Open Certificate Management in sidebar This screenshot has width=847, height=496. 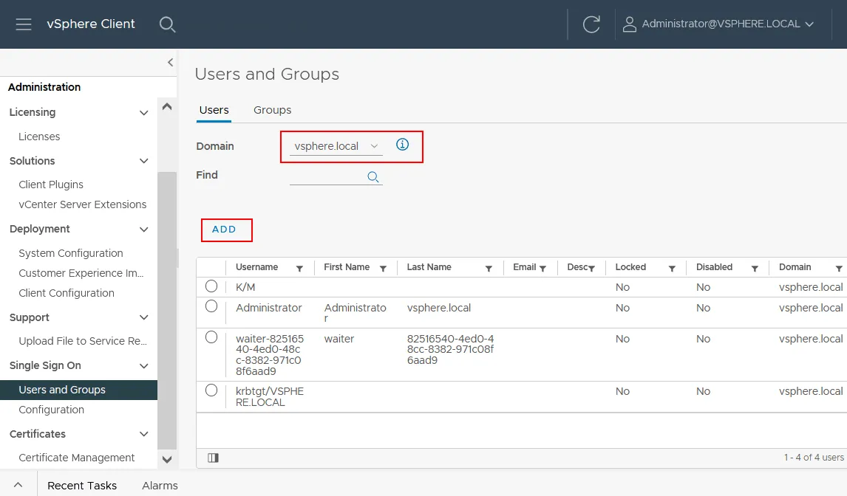coord(77,458)
